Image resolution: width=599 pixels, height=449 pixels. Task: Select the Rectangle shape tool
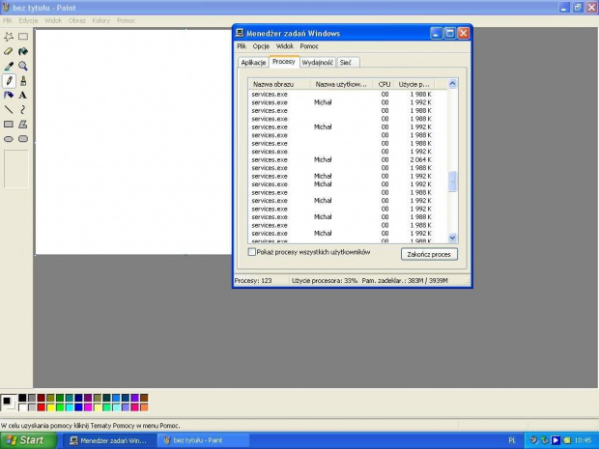pos(9,125)
